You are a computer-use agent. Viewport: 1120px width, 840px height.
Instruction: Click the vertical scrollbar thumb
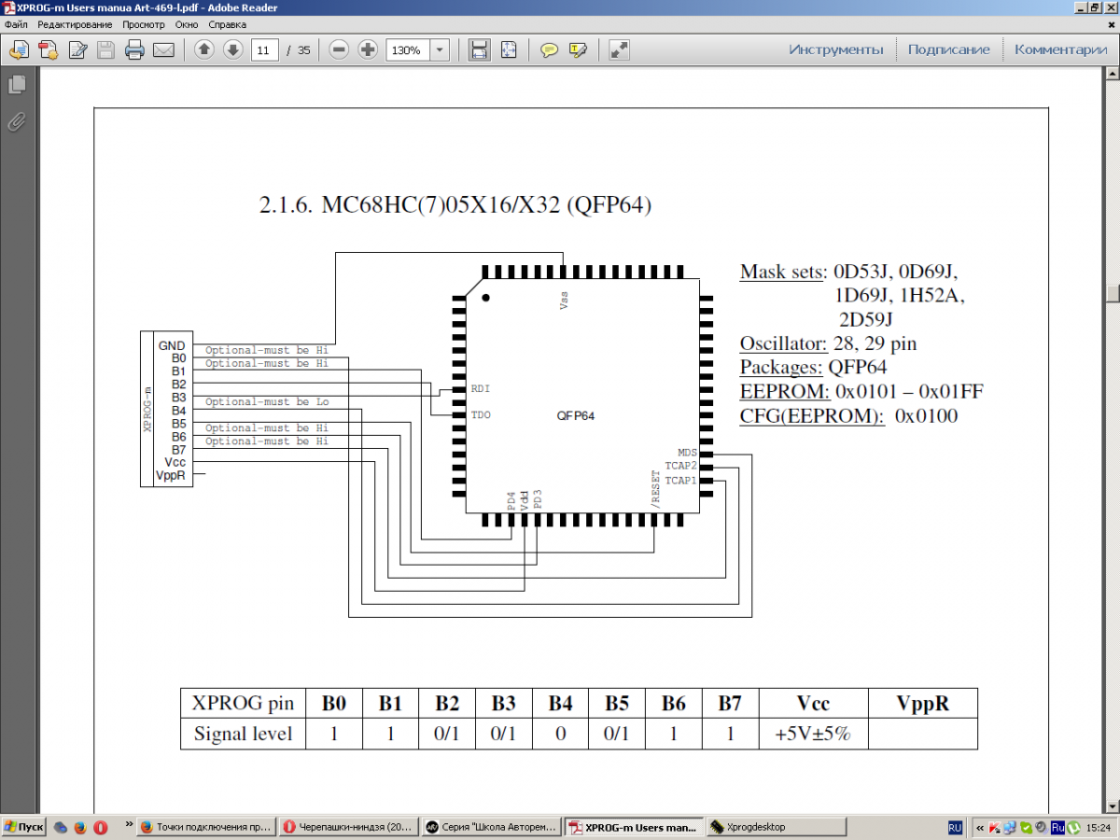click(x=1113, y=293)
